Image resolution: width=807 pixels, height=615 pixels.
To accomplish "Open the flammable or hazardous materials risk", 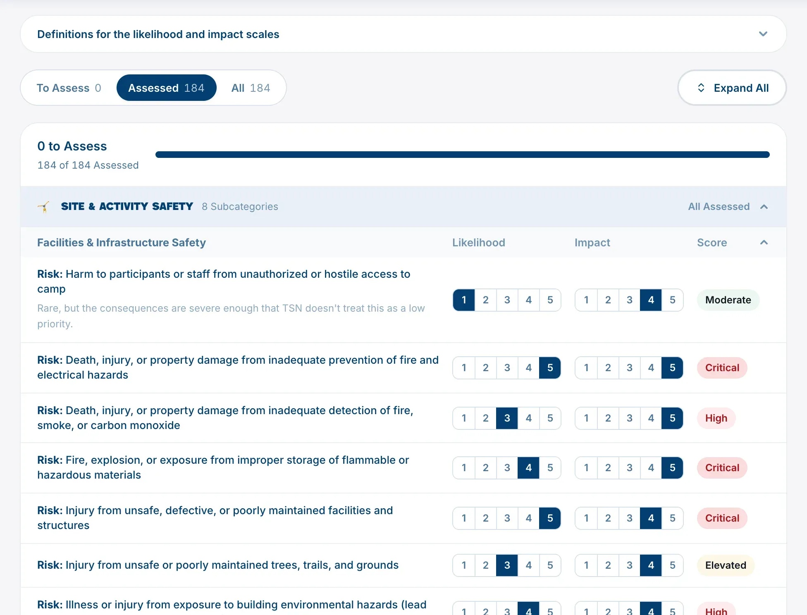I will click(x=223, y=467).
